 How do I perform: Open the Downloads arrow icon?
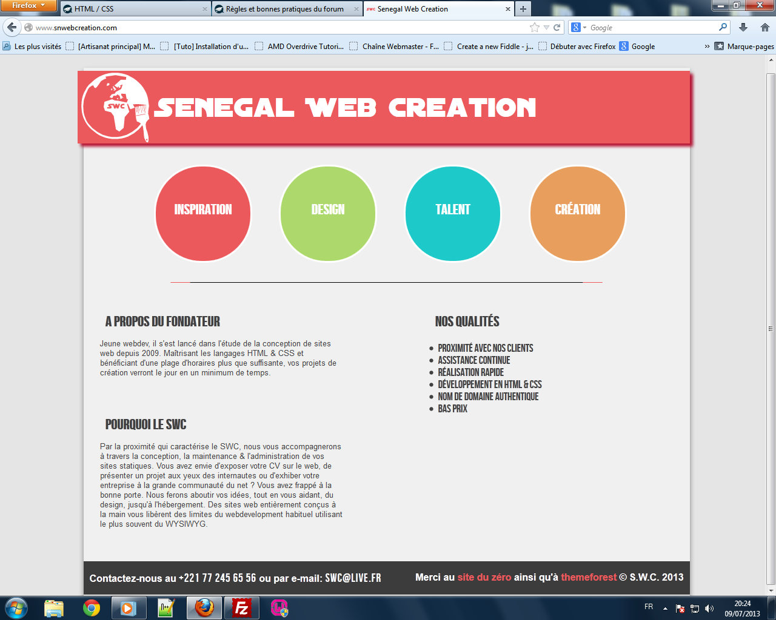tap(743, 27)
